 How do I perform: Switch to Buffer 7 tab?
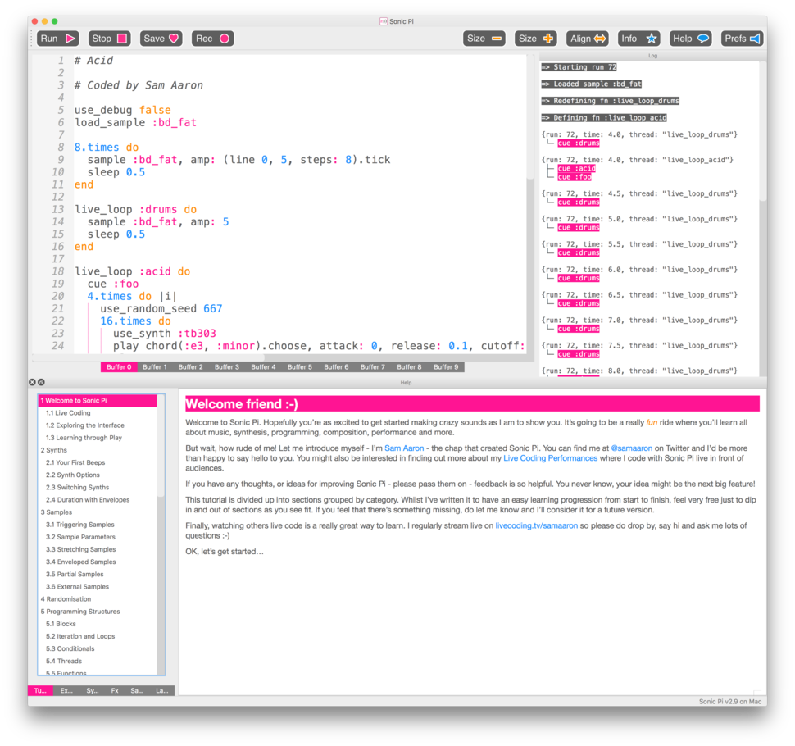click(x=373, y=367)
